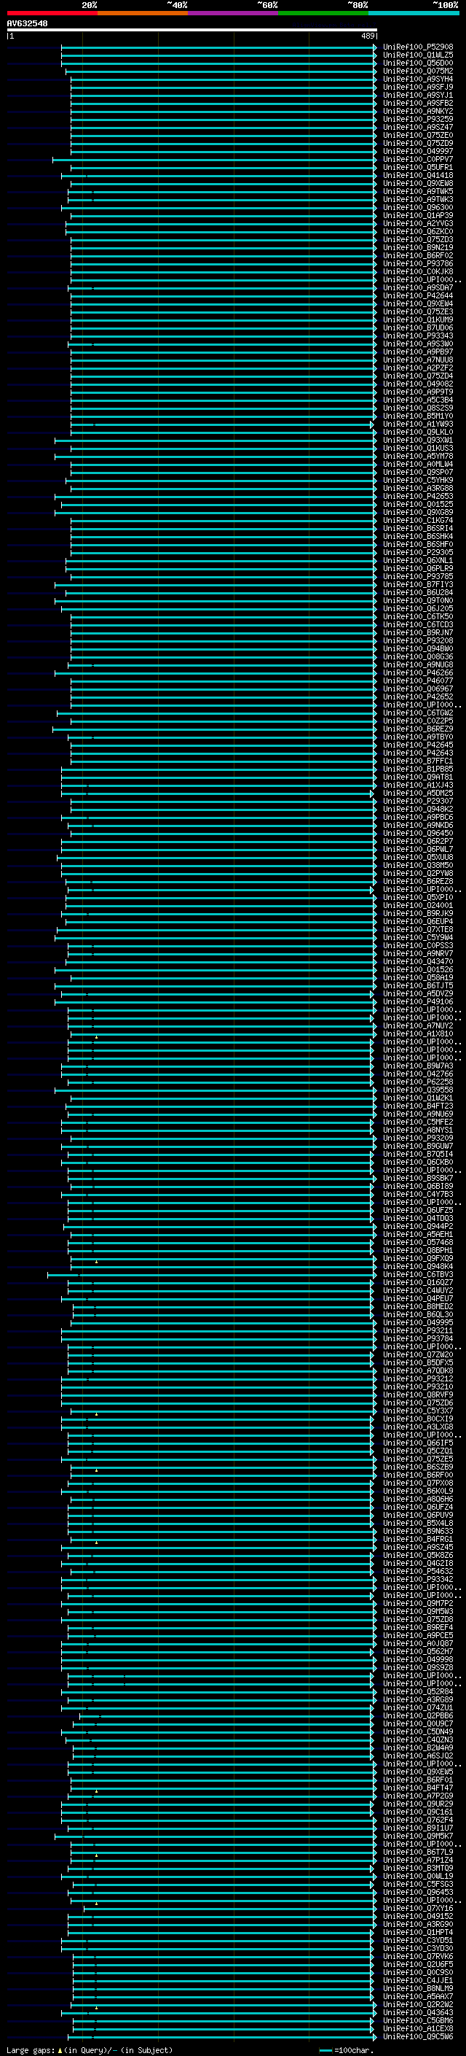Select hit UniRef100_Q75ZE0
This screenshot has width=466, height=2056.
(417, 135)
